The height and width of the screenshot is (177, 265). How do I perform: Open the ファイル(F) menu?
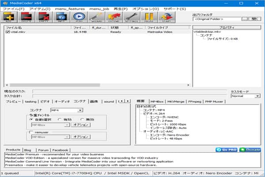pyautogui.click(x=14, y=9)
